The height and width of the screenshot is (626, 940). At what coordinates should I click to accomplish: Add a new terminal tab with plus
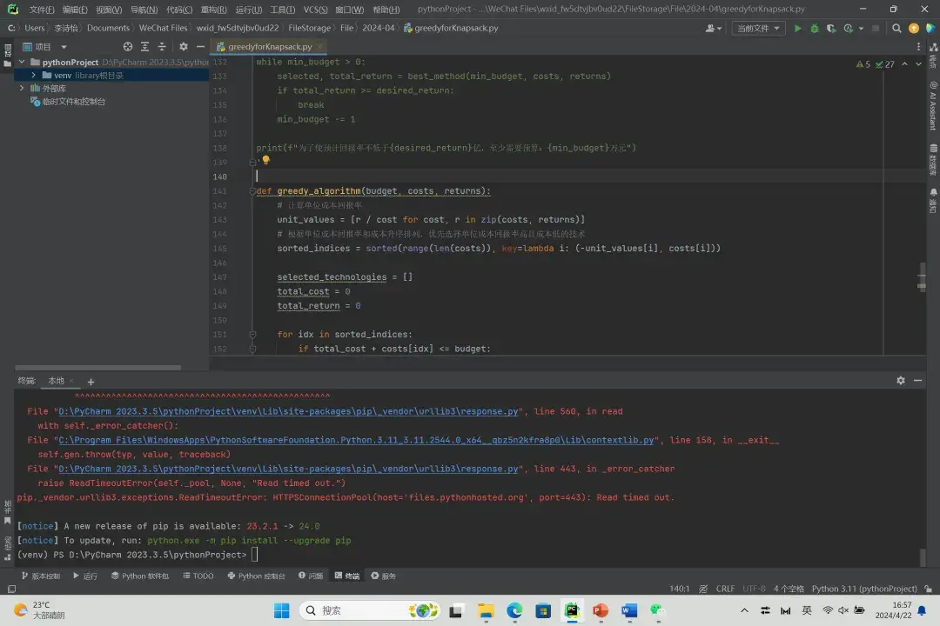[x=91, y=382]
